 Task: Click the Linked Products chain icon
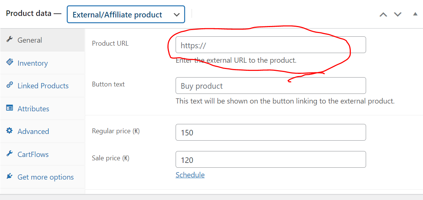10,85
